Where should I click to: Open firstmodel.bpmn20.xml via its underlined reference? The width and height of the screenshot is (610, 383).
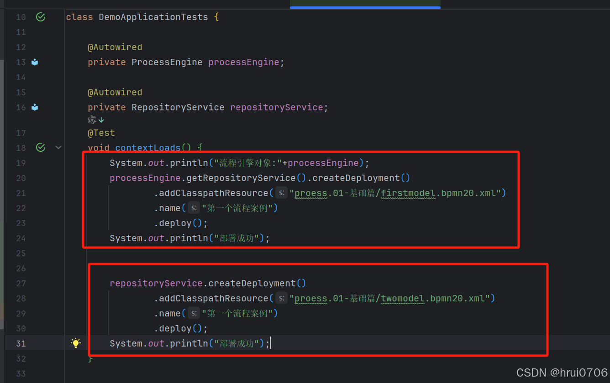(x=408, y=193)
